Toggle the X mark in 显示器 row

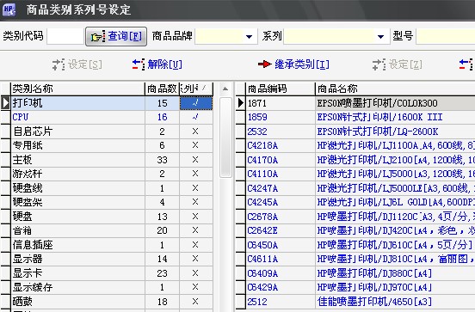196,259
